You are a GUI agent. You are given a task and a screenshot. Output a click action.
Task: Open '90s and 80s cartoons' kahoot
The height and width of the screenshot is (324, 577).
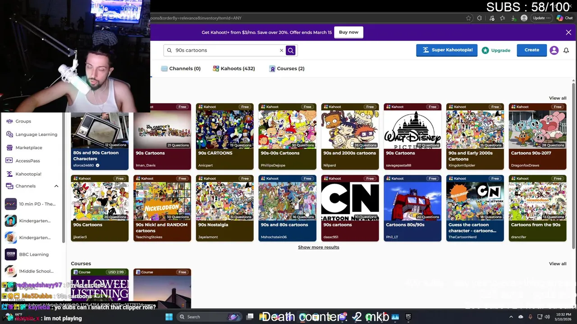pyautogui.click(x=288, y=208)
